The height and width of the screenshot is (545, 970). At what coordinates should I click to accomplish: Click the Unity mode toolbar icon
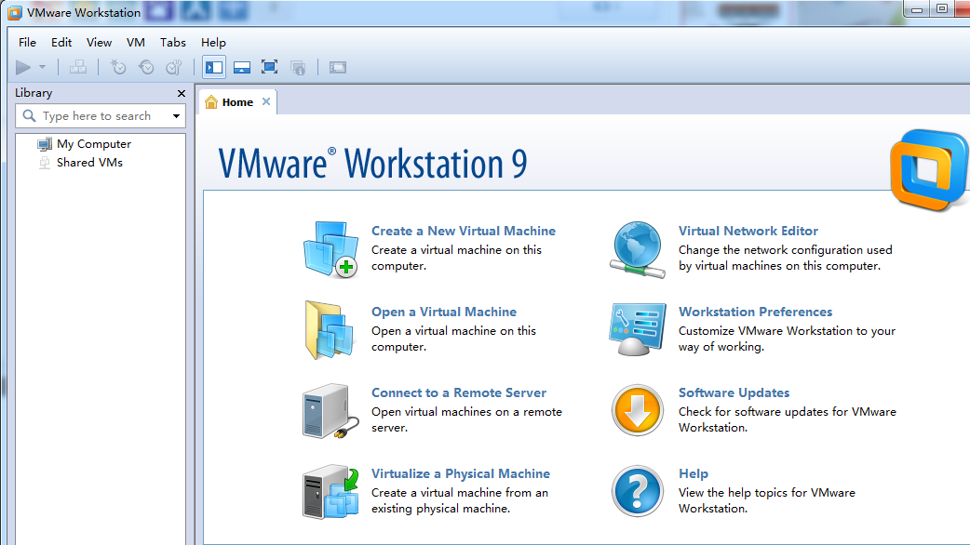pos(298,67)
